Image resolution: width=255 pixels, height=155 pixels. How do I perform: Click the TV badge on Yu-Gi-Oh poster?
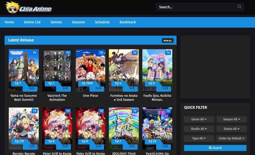point(168,111)
